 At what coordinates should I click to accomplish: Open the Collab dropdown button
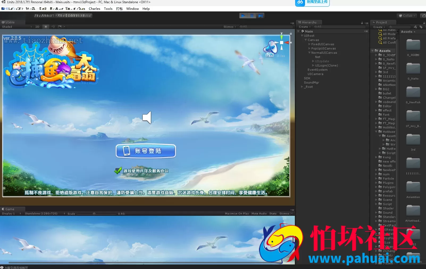click(407, 16)
